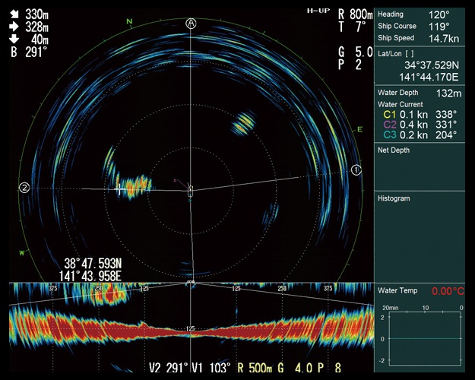Viewport: 475px width, 380px height.
Task: Click the G 5.0 gain value
Action: (355, 52)
